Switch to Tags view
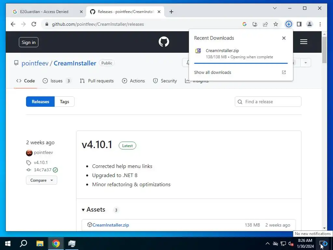This screenshot has width=333, height=250. pos(64,102)
